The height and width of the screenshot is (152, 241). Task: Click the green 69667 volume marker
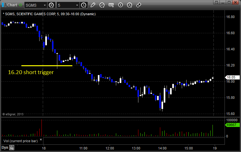232,125
